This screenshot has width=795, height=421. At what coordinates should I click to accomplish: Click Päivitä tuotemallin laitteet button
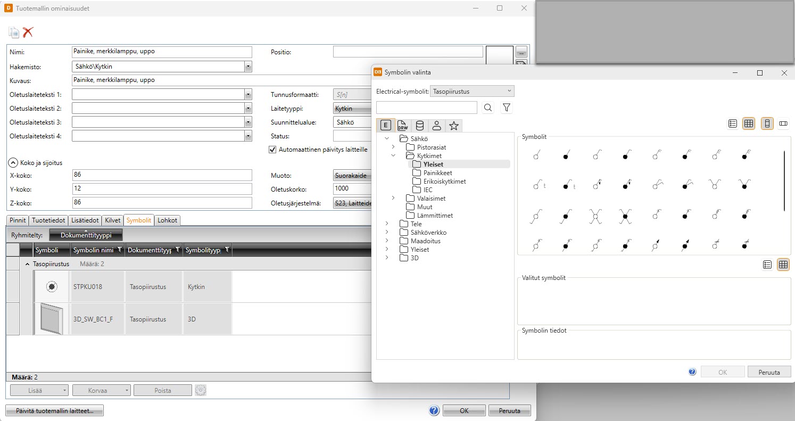tap(54, 410)
